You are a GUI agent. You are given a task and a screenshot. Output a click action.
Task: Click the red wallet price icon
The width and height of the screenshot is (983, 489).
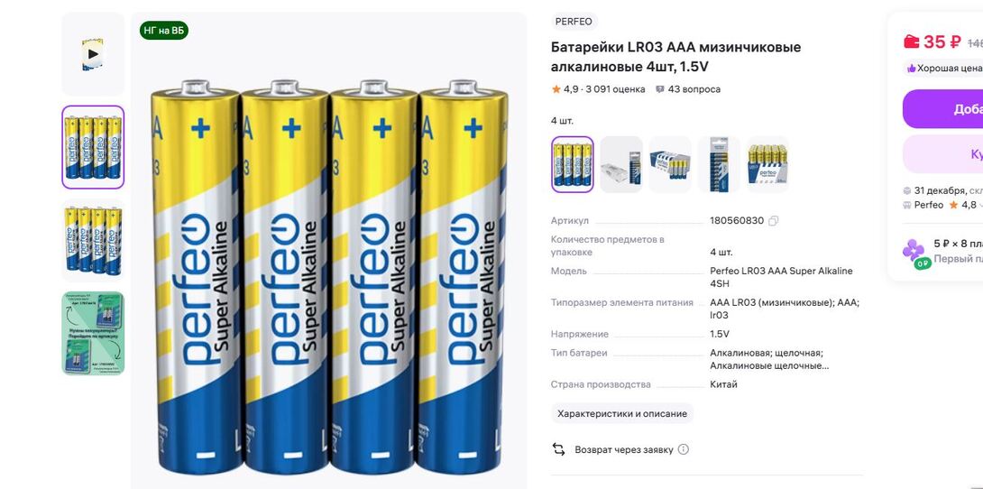click(x=912, y=42)
